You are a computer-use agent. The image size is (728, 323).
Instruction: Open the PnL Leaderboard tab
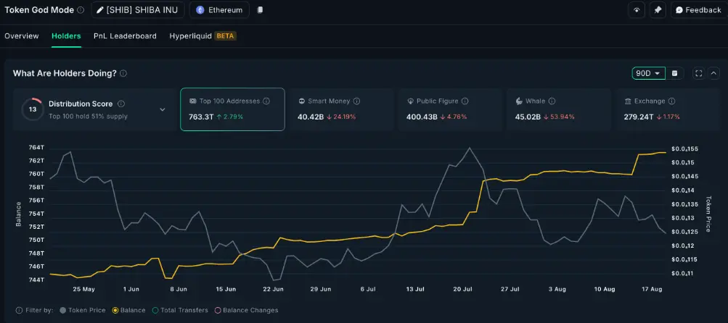point(125,35)
